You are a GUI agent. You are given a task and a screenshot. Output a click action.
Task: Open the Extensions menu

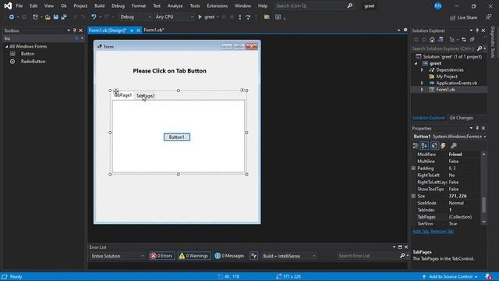coord(217,5)
